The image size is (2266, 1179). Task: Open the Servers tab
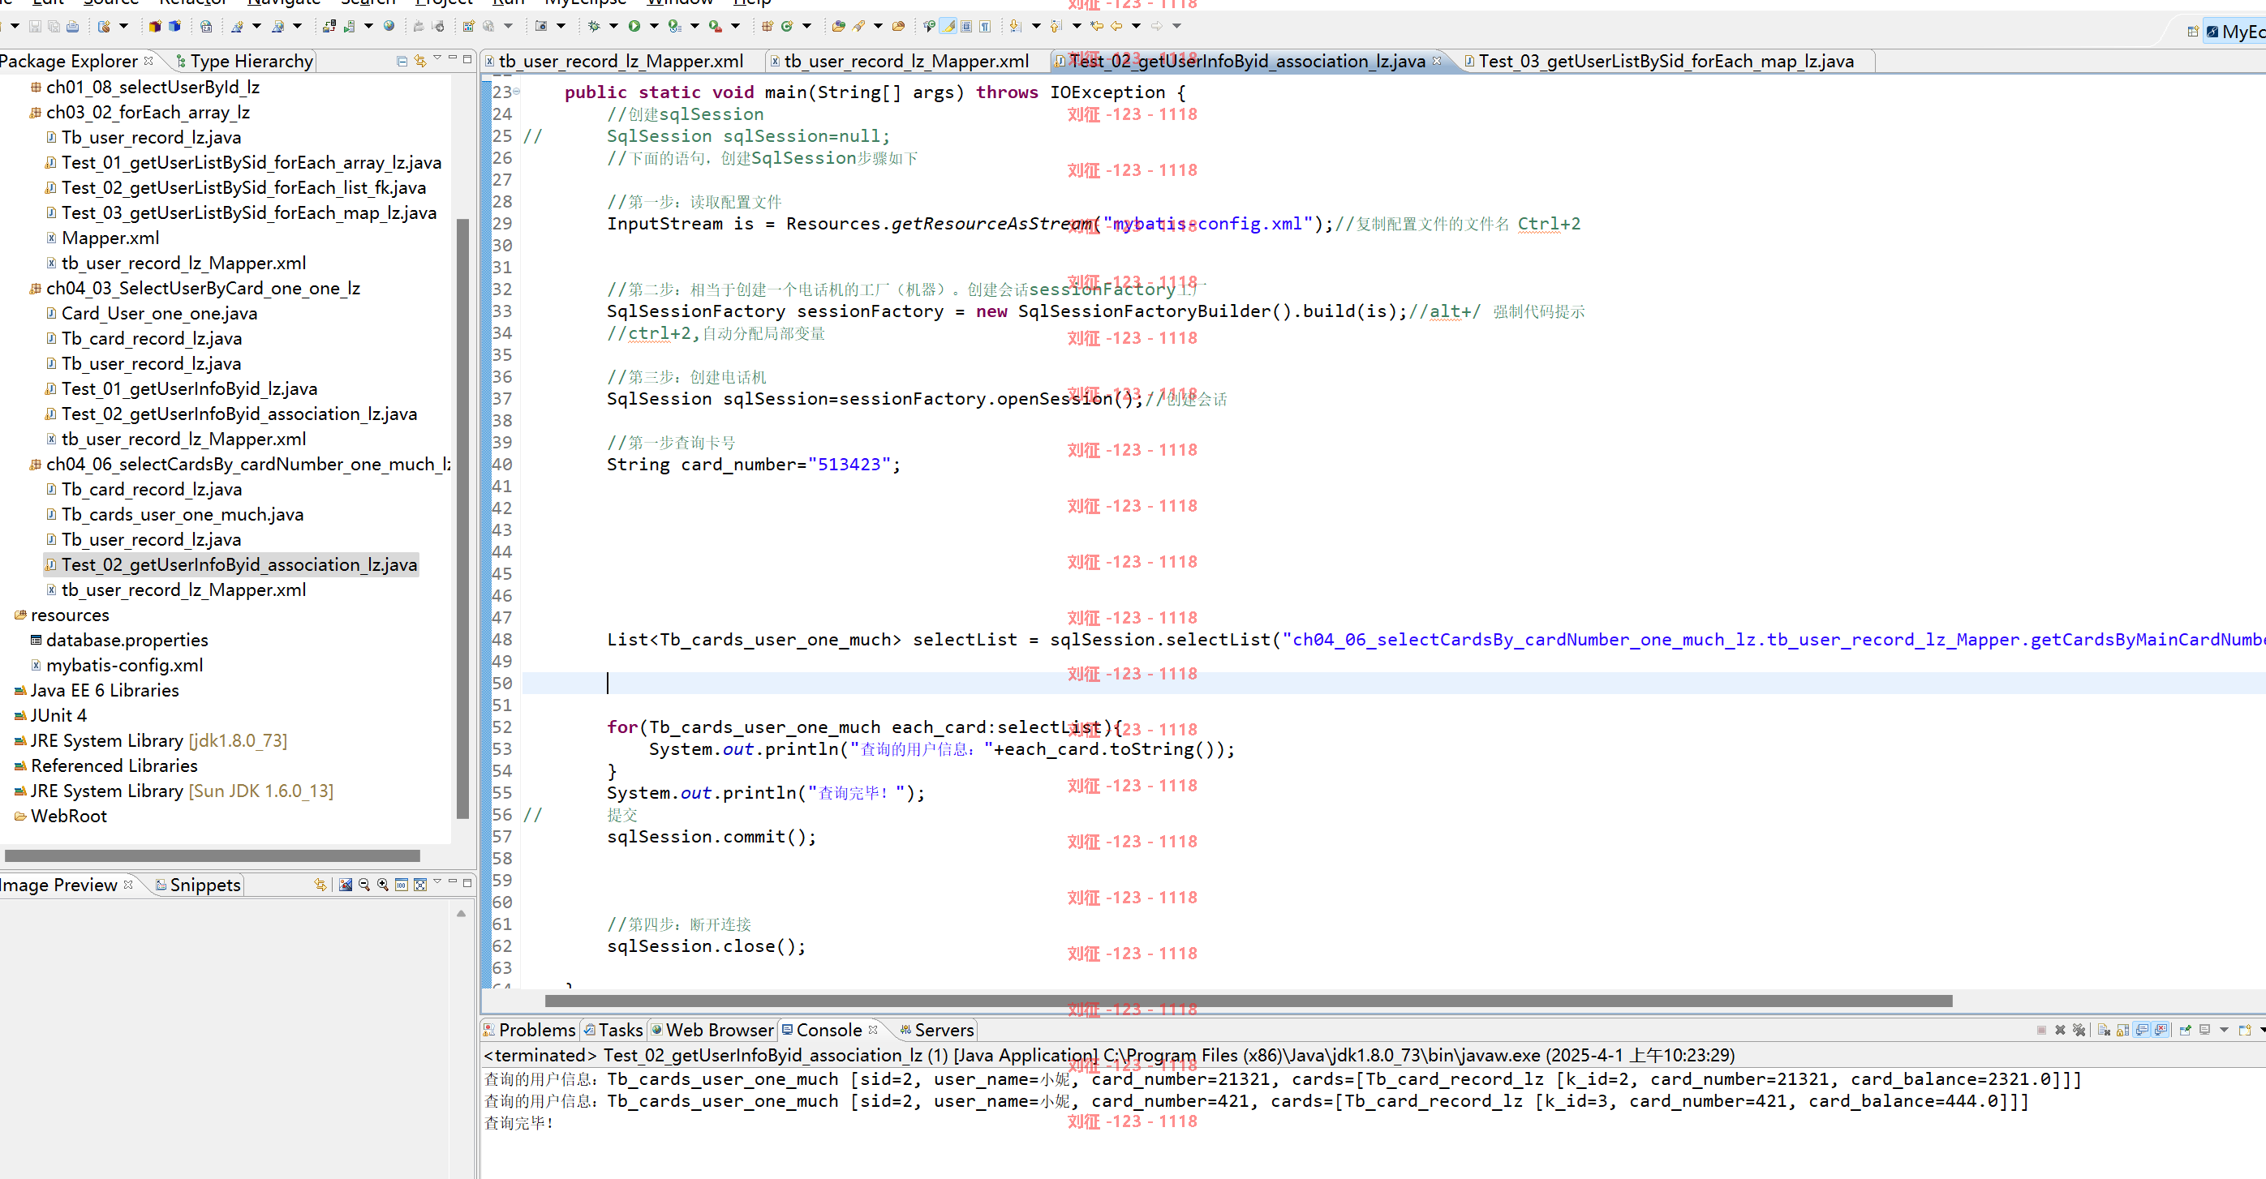937,1030
